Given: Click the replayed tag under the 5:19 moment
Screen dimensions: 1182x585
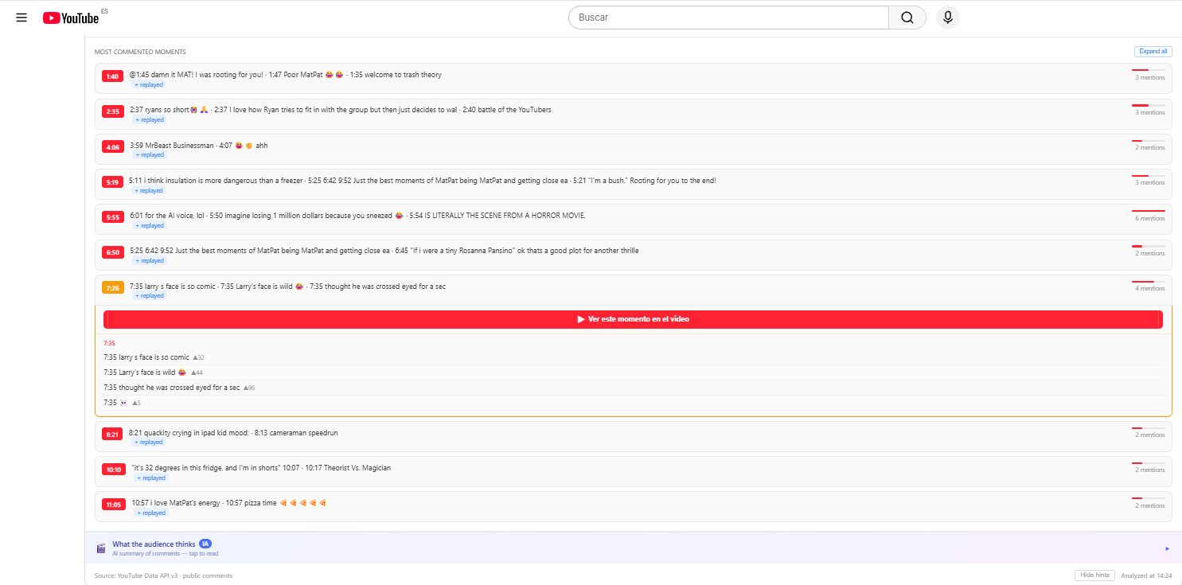Looking at the screenshot, I should click(148, 190).
